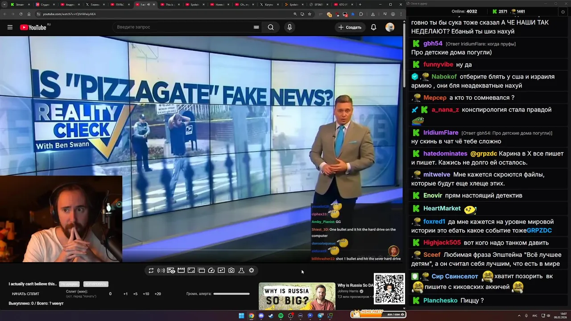Click the dashed filmstrip icon in the player toolbar
Image resolution: width=571 pixels, height=321 pixels.
click(201, 270)
